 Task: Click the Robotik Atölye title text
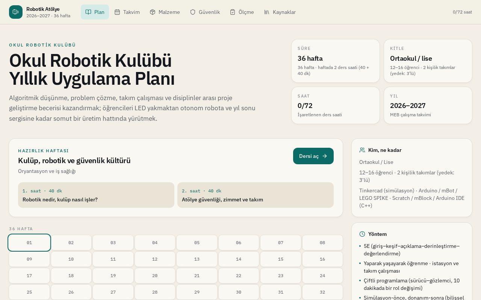point(43,9)
